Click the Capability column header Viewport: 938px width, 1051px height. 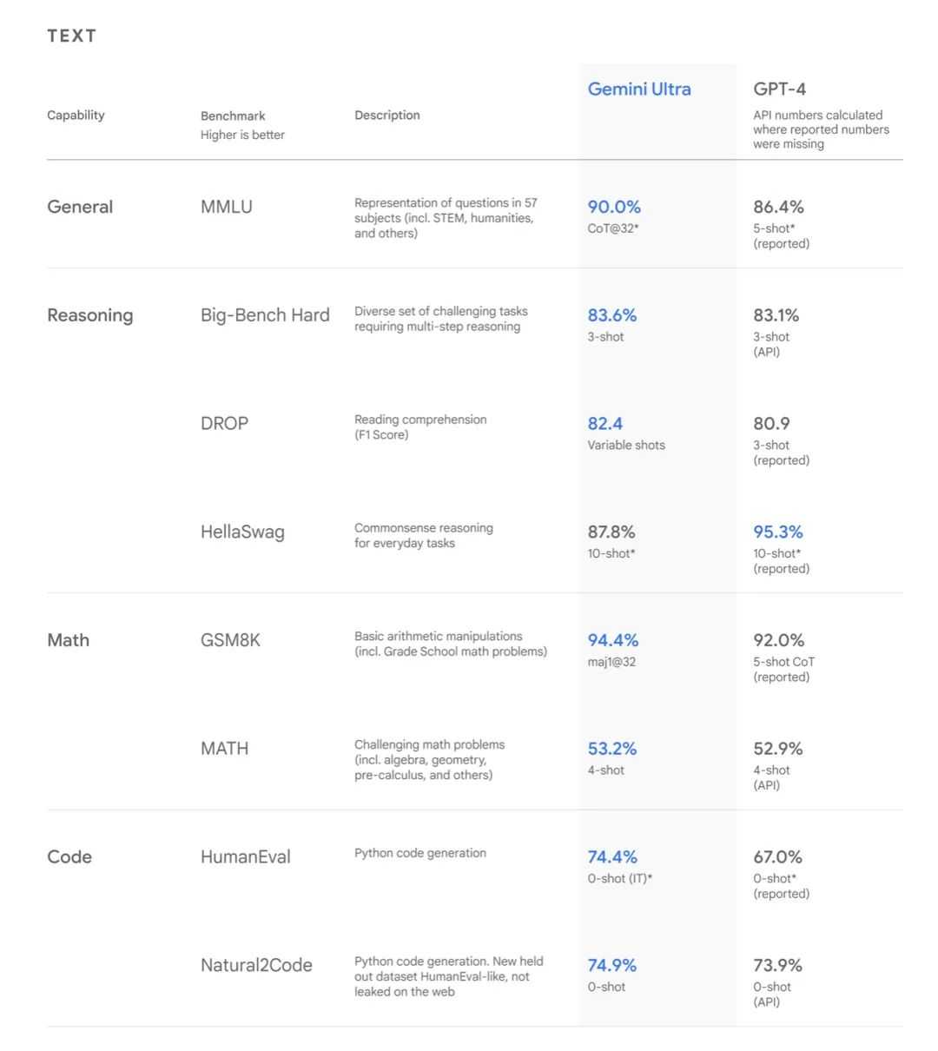pyautogui.click(x=76, y=115)
